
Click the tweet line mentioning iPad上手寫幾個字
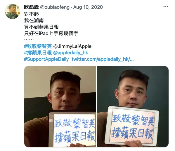click(x=51, y=33)
